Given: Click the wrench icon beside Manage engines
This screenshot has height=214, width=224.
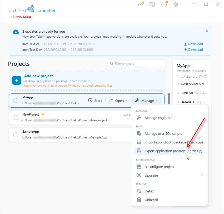Looking at the screenshot, I should tap(139, 118).
